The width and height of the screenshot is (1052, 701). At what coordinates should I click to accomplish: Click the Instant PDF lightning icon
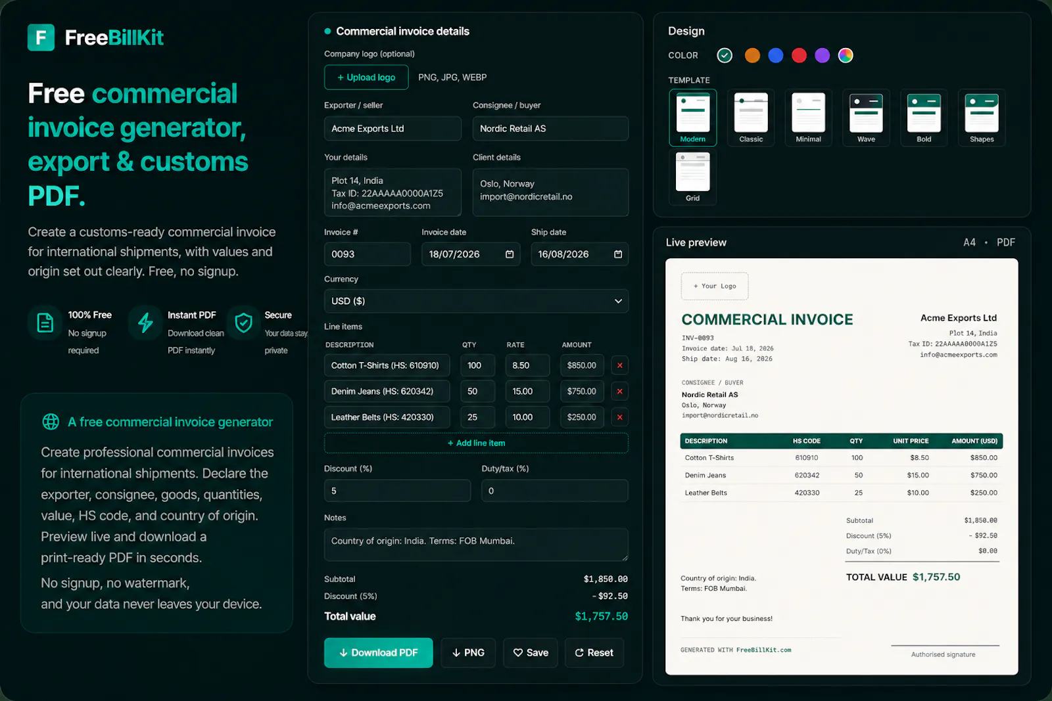145,323
